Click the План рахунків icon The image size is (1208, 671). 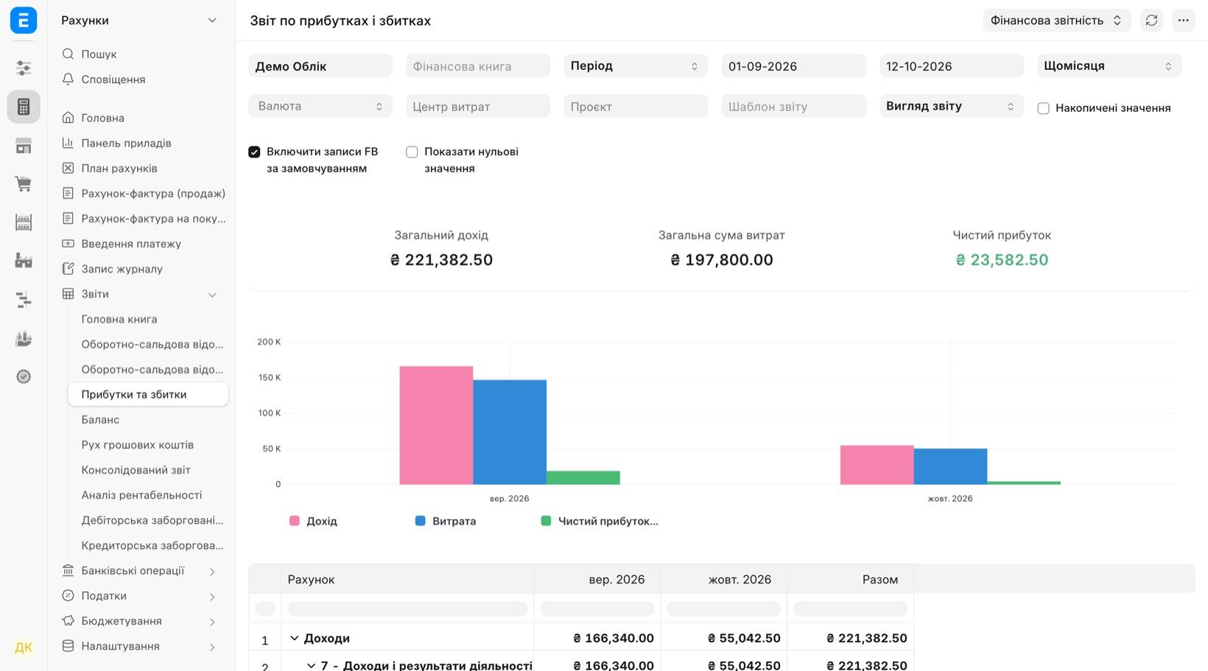coord(68,168)
